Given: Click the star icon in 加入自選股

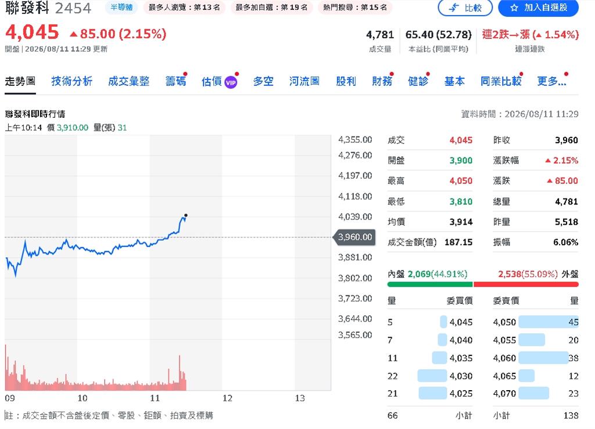Looking at the screenshot, I should [514, 8].
